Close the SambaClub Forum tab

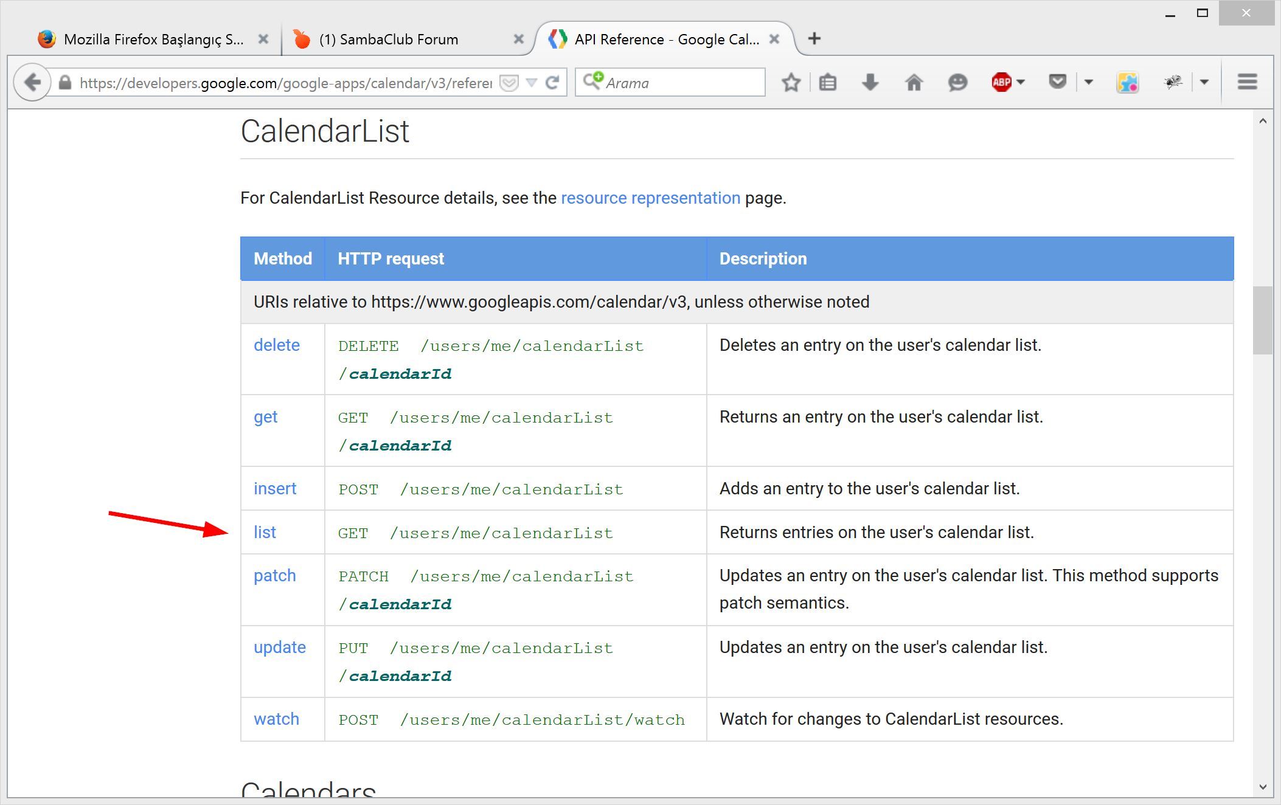[519, 39]
